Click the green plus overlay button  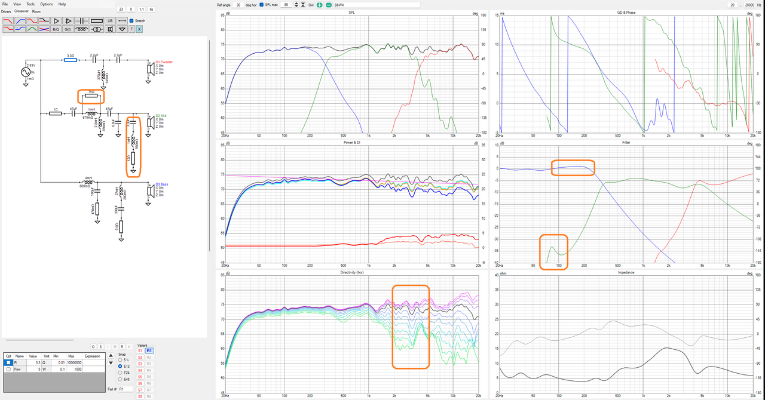click(319, 5)
